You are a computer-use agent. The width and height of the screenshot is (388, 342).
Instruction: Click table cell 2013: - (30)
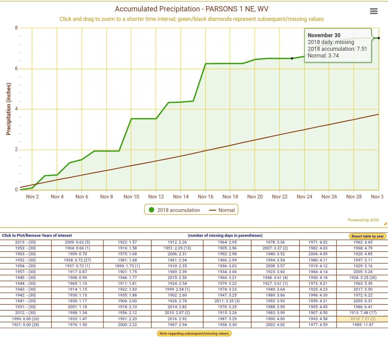click(26, 242)
